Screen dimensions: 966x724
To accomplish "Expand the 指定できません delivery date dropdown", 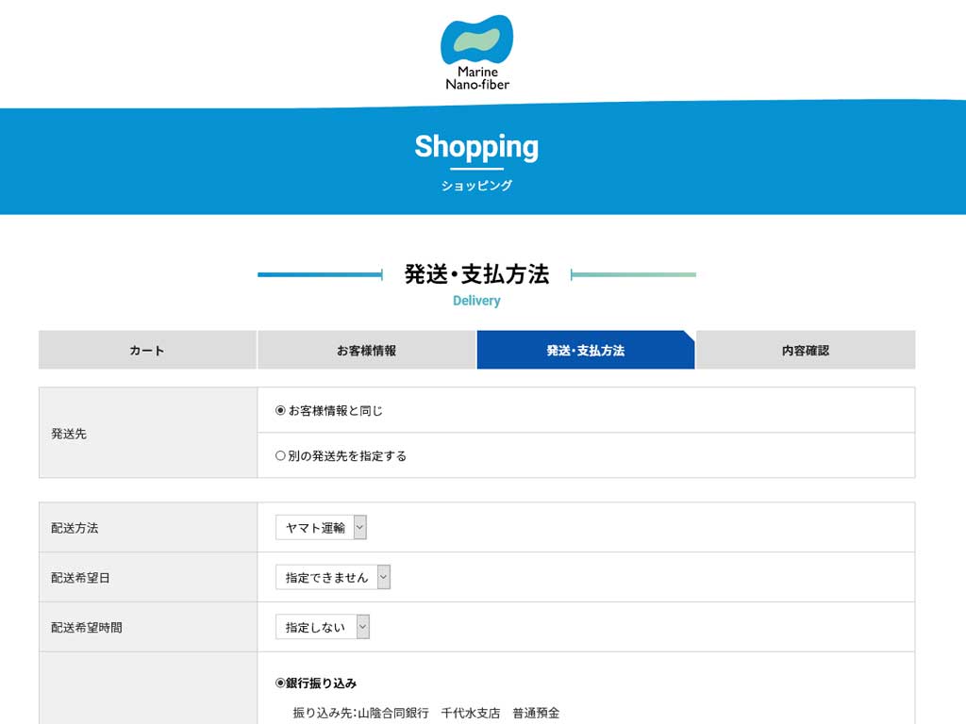I will (332, 578).
